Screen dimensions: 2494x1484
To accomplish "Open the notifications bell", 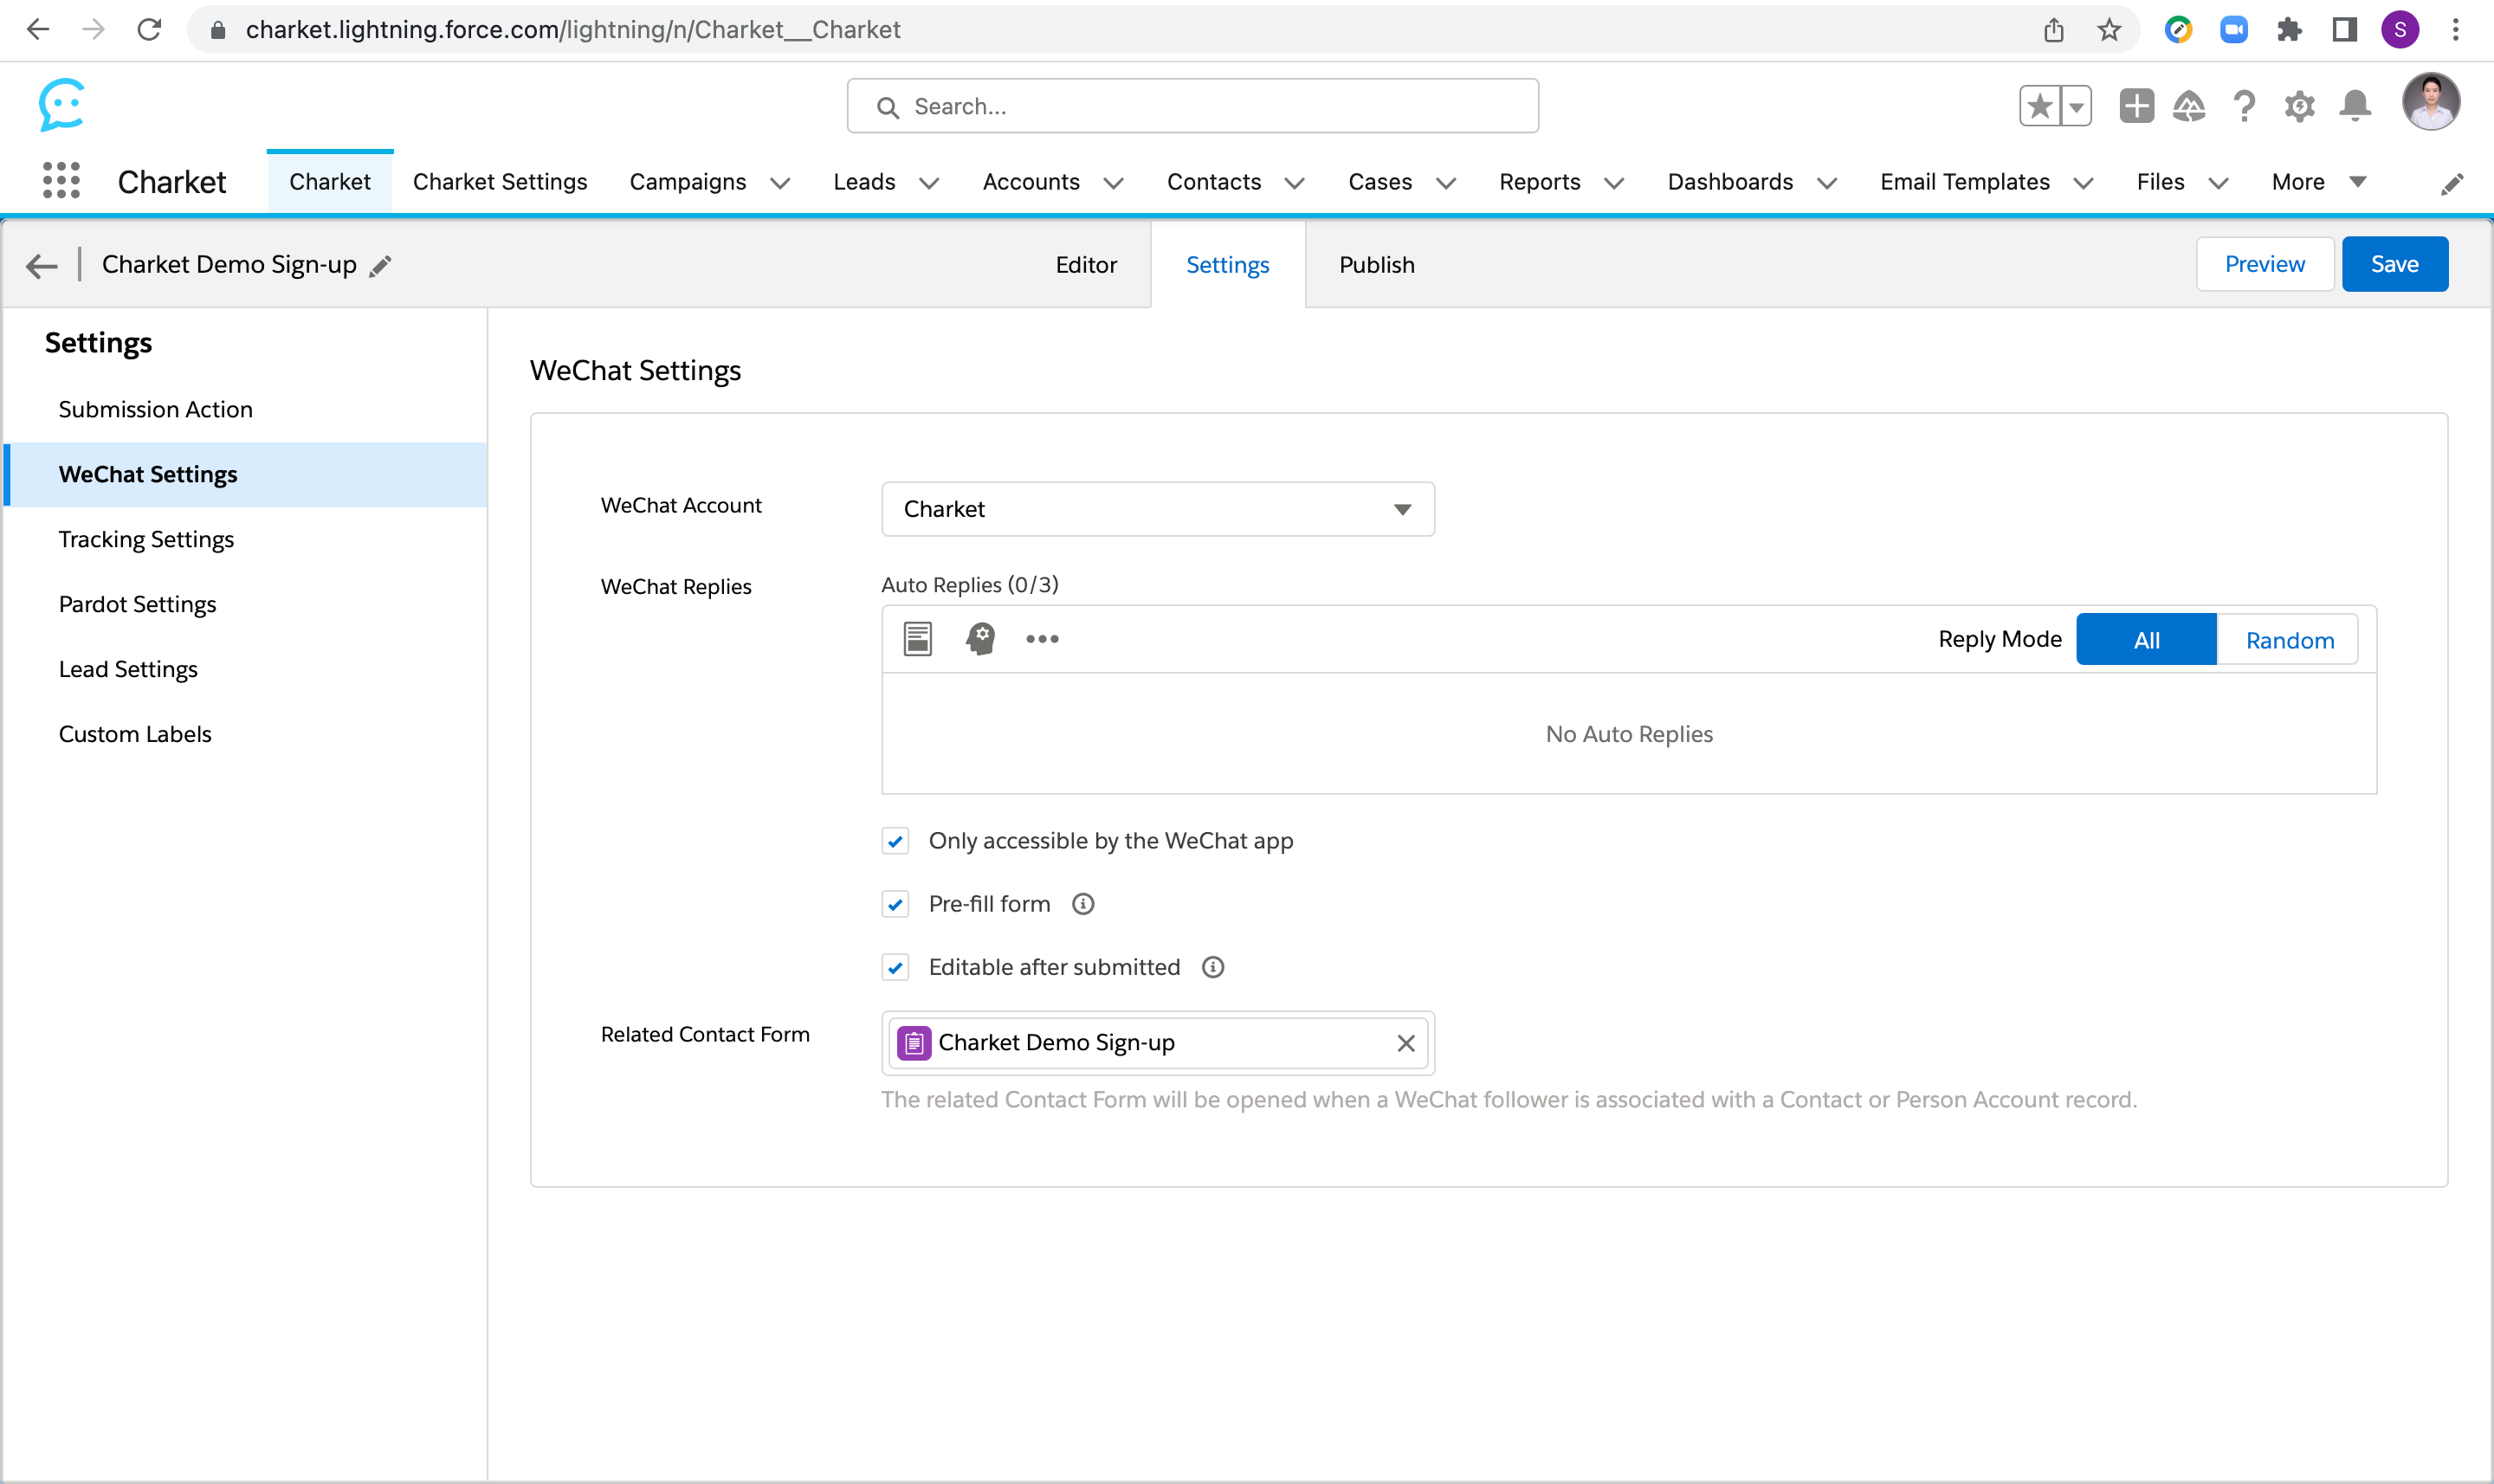I will pos(2356,106).
